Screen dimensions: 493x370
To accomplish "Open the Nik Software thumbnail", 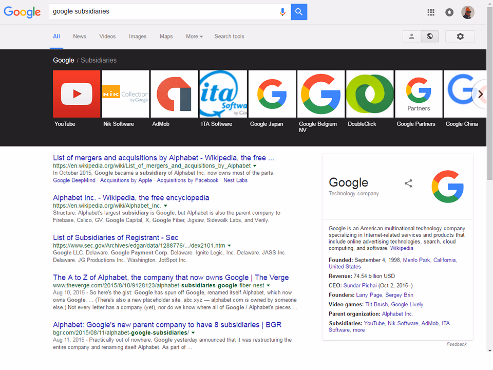I will (125, 94).
